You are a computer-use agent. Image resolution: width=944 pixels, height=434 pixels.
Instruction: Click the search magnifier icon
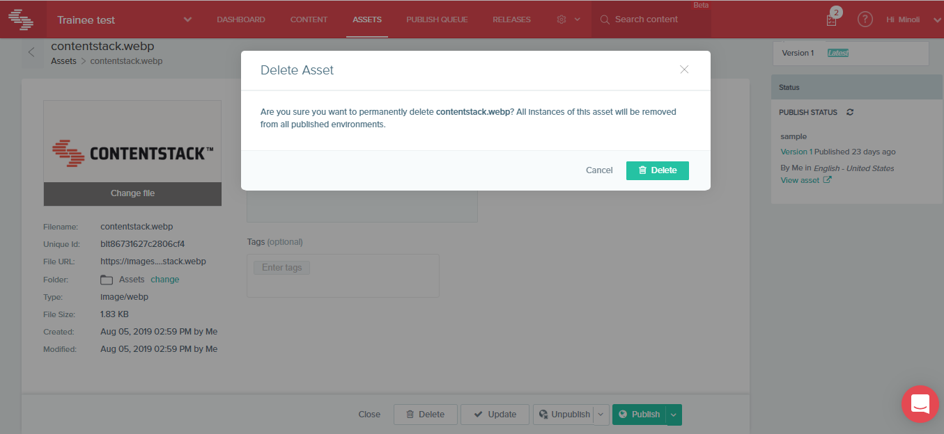click(605, 19)
